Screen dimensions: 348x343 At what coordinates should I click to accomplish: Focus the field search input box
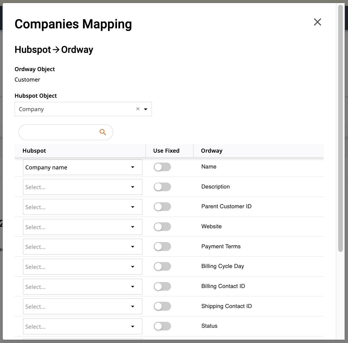(x=66, y=132)
